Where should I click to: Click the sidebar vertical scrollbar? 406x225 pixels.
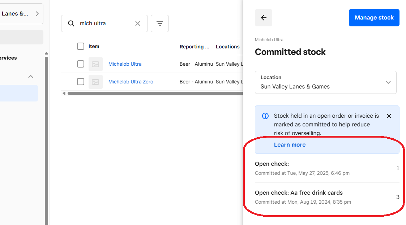(46, 141)
